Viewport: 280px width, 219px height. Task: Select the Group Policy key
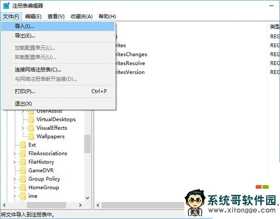(x=44, y=179)
